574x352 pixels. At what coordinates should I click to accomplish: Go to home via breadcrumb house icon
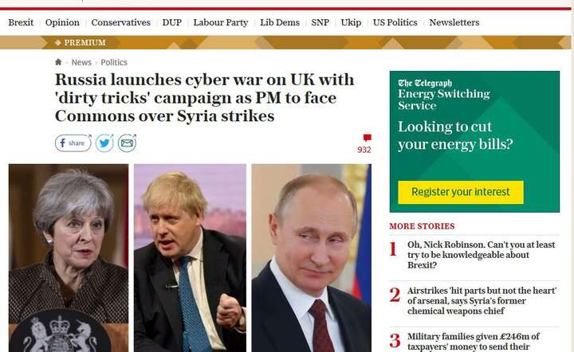coord(58,62)
